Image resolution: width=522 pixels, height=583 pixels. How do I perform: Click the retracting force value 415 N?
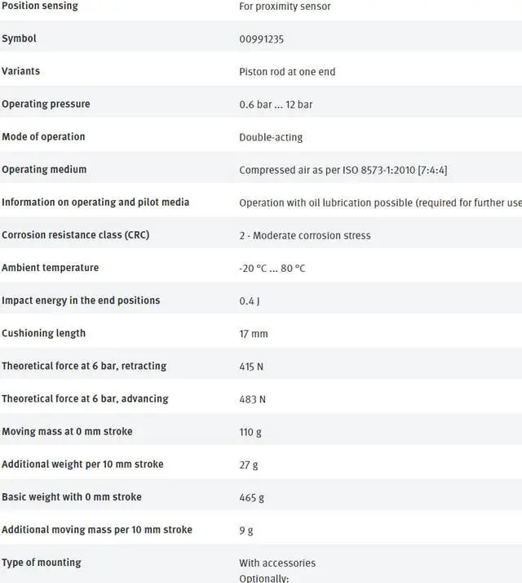[251, 367]
